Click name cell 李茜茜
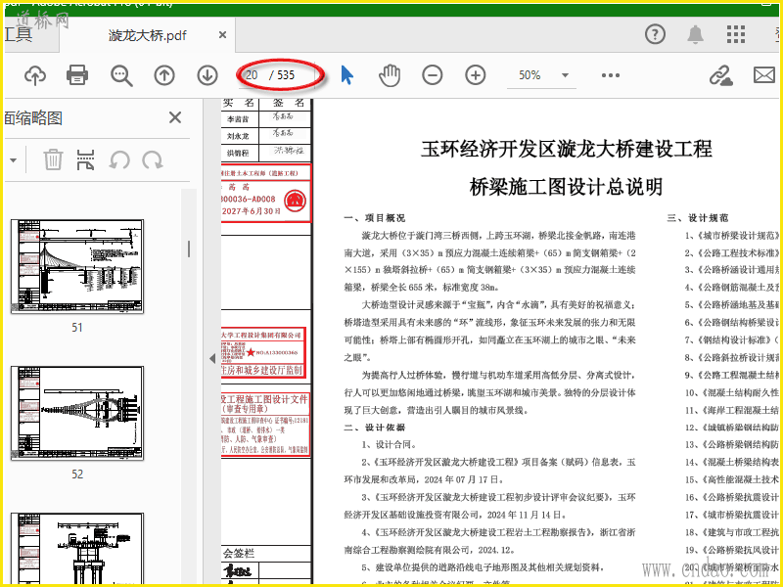The image size is (783, 587). (238, 119)
